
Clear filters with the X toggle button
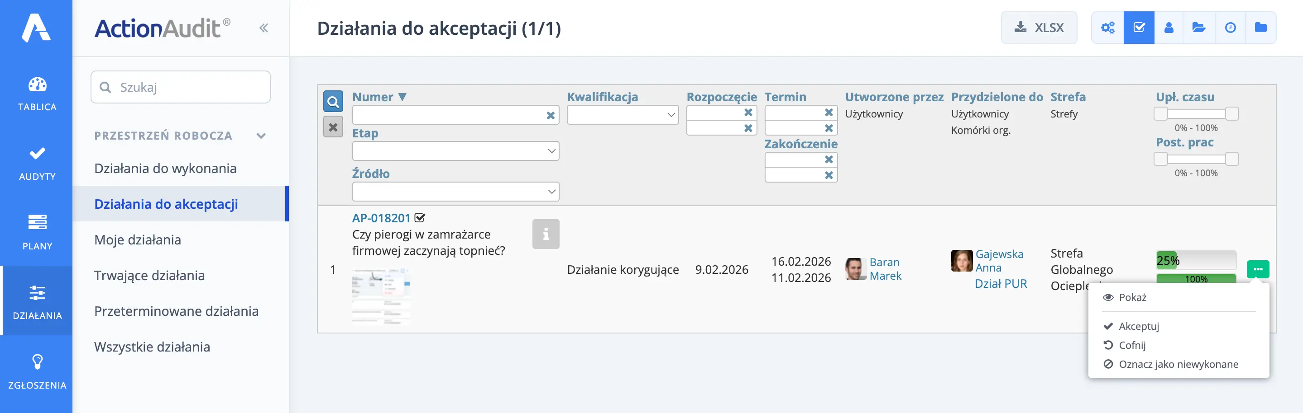pyautogui.click(x=333, y=127)
